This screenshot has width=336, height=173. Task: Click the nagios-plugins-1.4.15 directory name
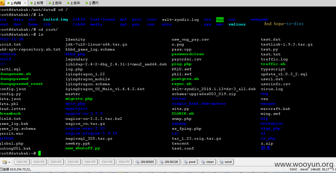(x=91, y=133)
